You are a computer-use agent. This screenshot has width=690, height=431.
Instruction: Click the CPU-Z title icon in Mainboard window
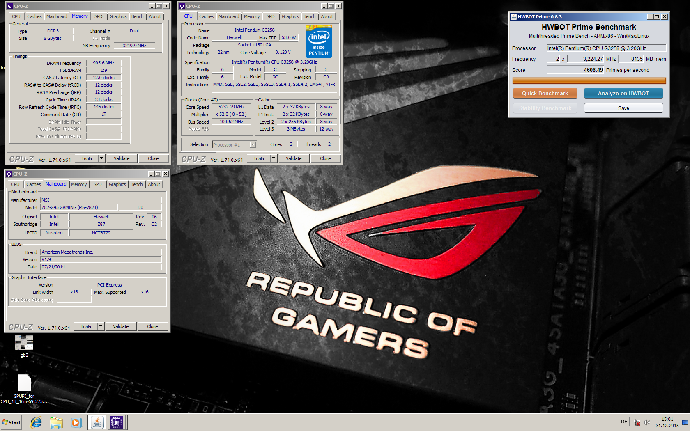pos(9,174)
